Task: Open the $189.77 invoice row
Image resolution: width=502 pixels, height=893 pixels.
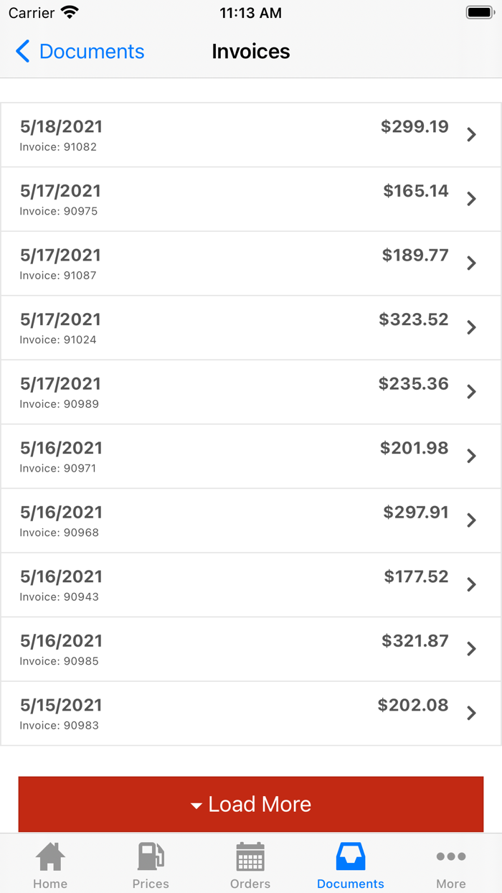Action: click(x=251, y=263)
